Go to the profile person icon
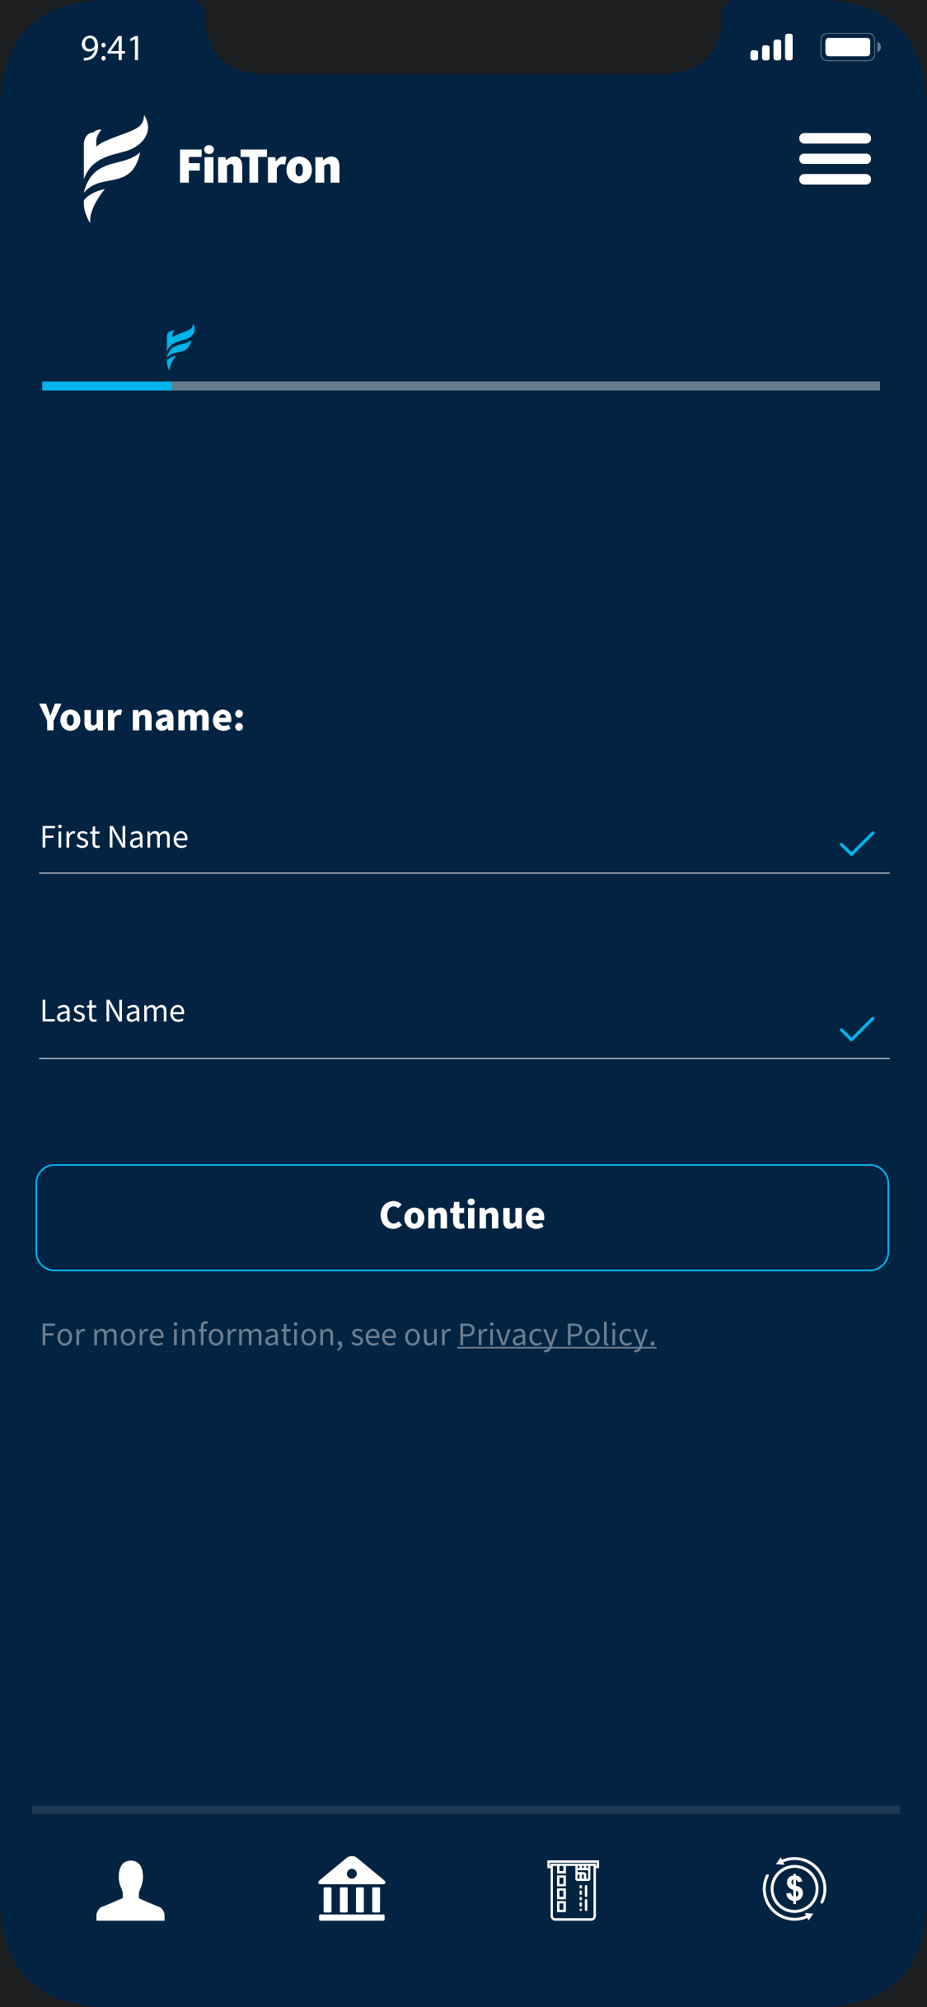The width and height of the screenshot is (927, 2007). tap(130, 1890)
